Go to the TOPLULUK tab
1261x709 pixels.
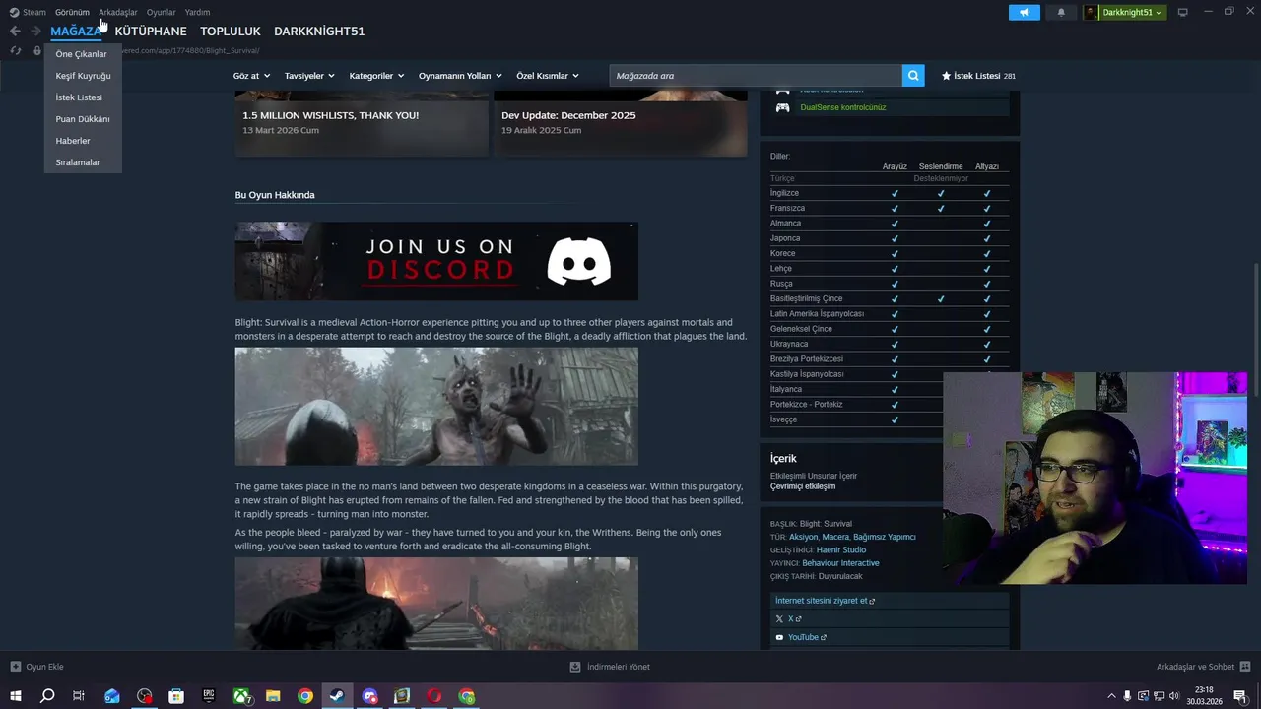click(231, 31)
